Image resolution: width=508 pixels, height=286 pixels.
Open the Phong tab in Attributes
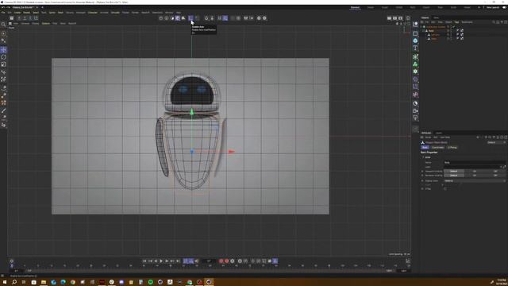pos(452,148)
